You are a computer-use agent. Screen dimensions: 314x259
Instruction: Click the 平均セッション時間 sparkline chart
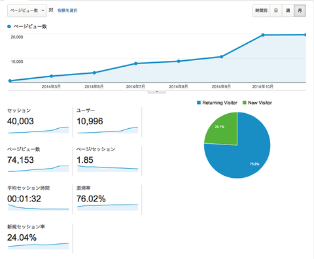pyautogui.click(x=39, y=207)
